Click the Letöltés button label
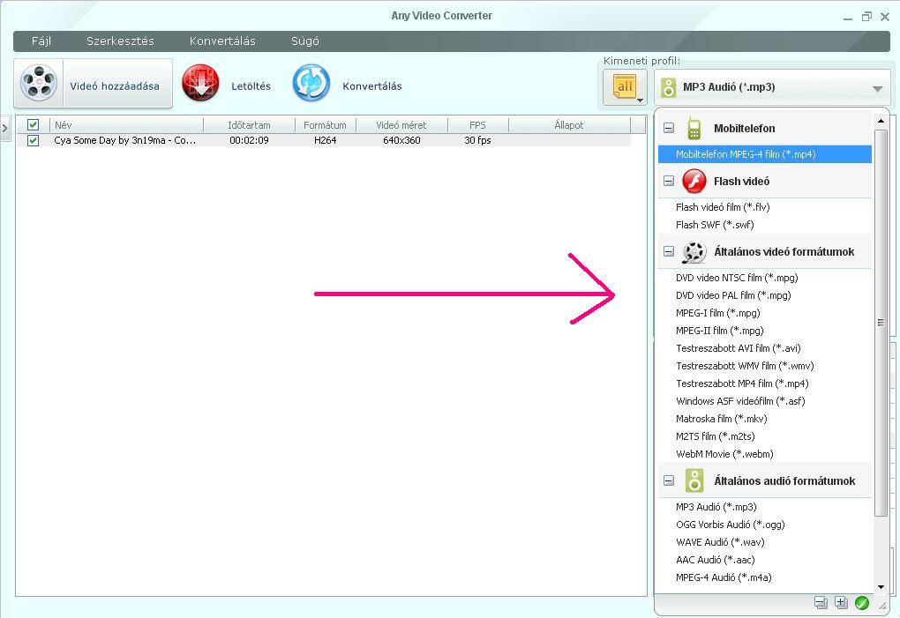This screenshot has width=900, height=618. point(251,86)
